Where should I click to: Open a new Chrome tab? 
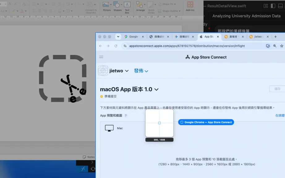pyautogui.click(x=275, y=37)
